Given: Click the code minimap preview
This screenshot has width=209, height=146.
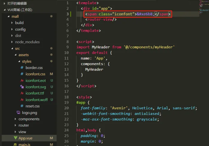Looking at the screenshot, I should point(204,7).
